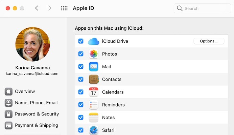The height and width of the screenshot is (135, 234).
Task: Close the Apple ID window
Action: tap(8, 8)
